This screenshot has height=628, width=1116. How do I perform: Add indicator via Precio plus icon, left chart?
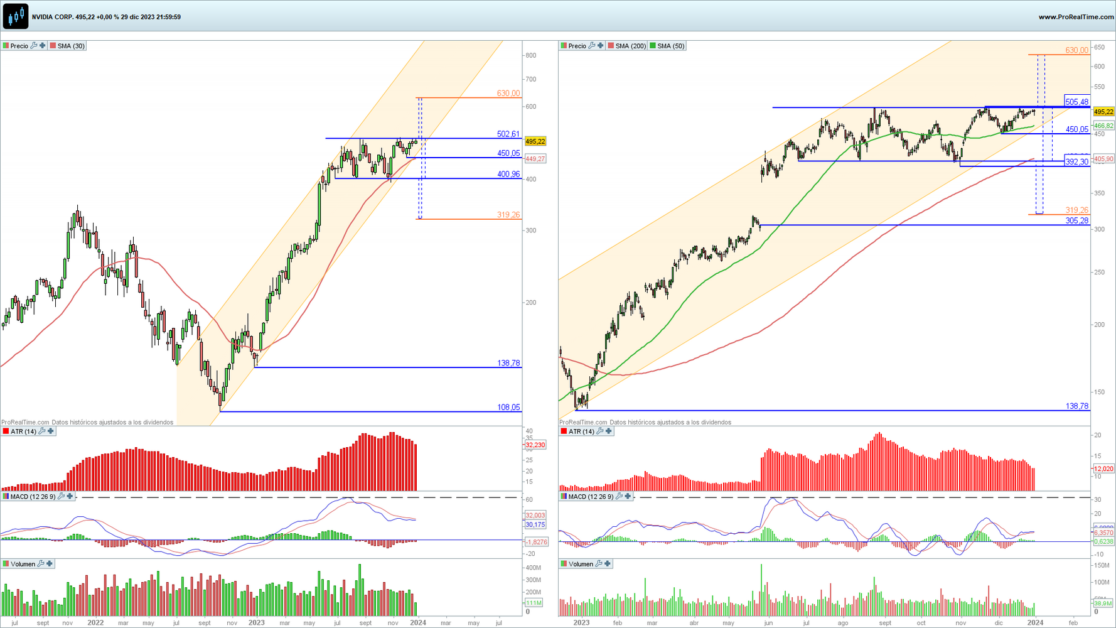tap(43, 46)
